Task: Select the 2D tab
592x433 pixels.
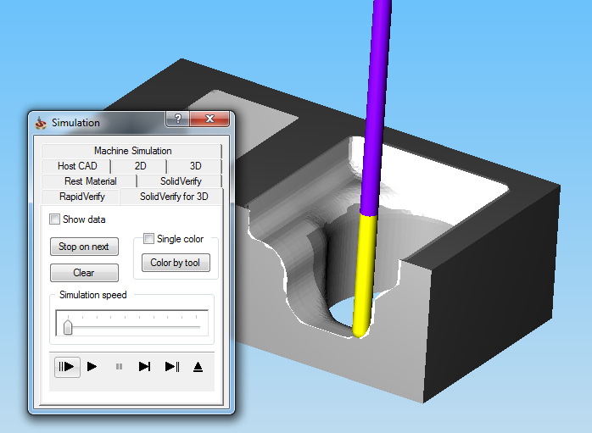Action: tap(140, 166)
